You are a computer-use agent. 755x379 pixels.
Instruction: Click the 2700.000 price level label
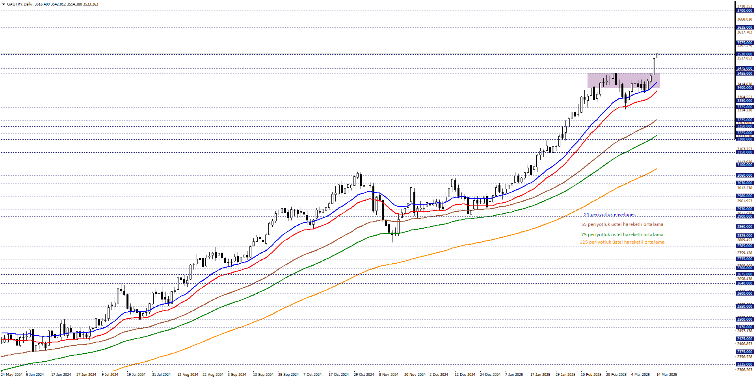point(744,268)
